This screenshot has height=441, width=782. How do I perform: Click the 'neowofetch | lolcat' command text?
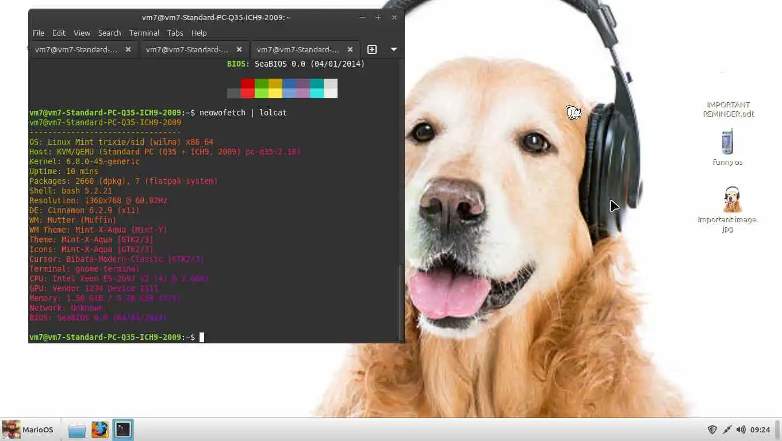tap(243, 113)
